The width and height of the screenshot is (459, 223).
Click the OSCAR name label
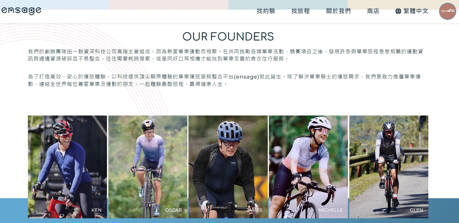(174, 210)
